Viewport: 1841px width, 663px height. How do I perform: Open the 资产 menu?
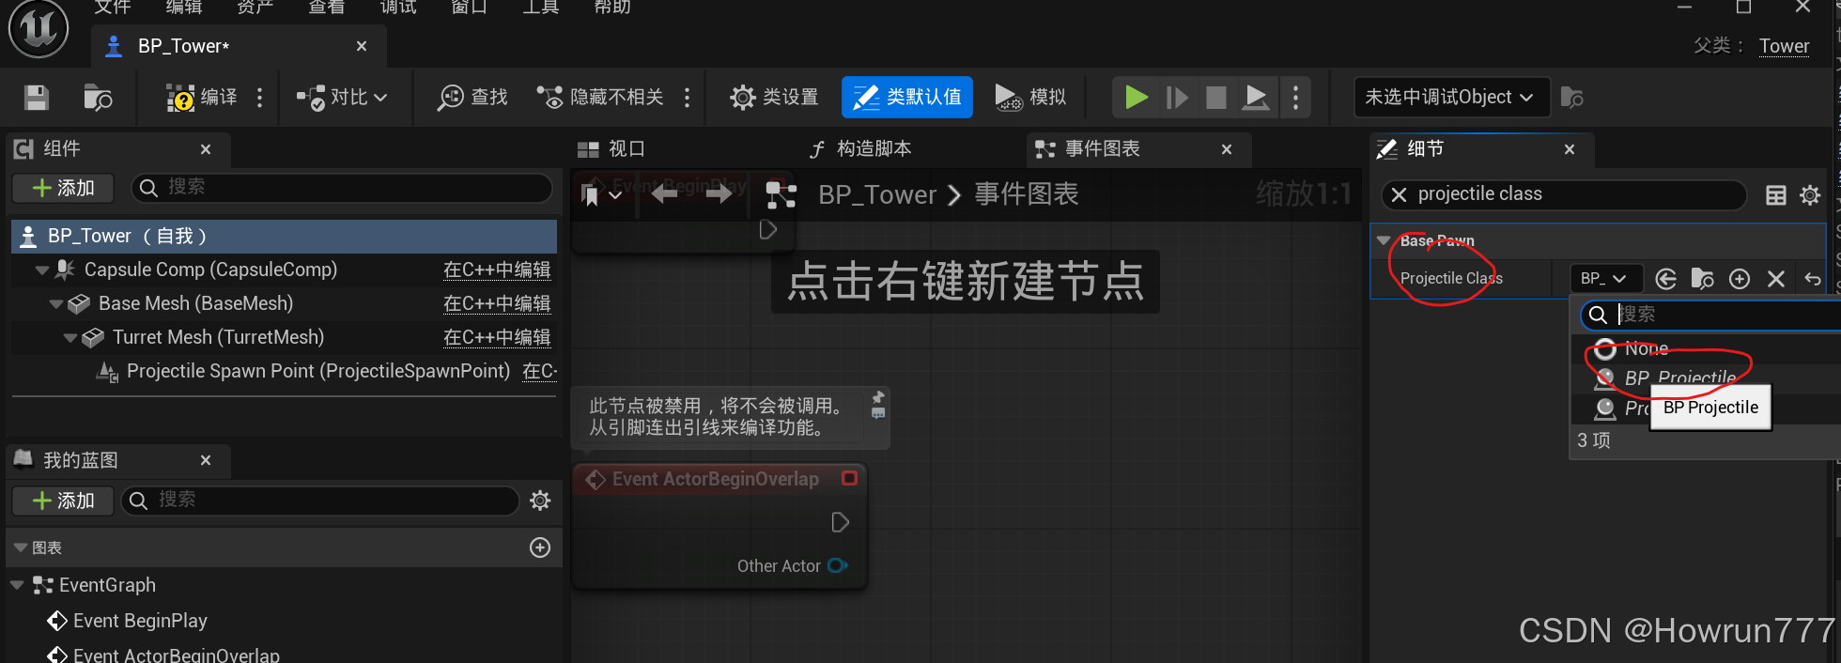255,8
